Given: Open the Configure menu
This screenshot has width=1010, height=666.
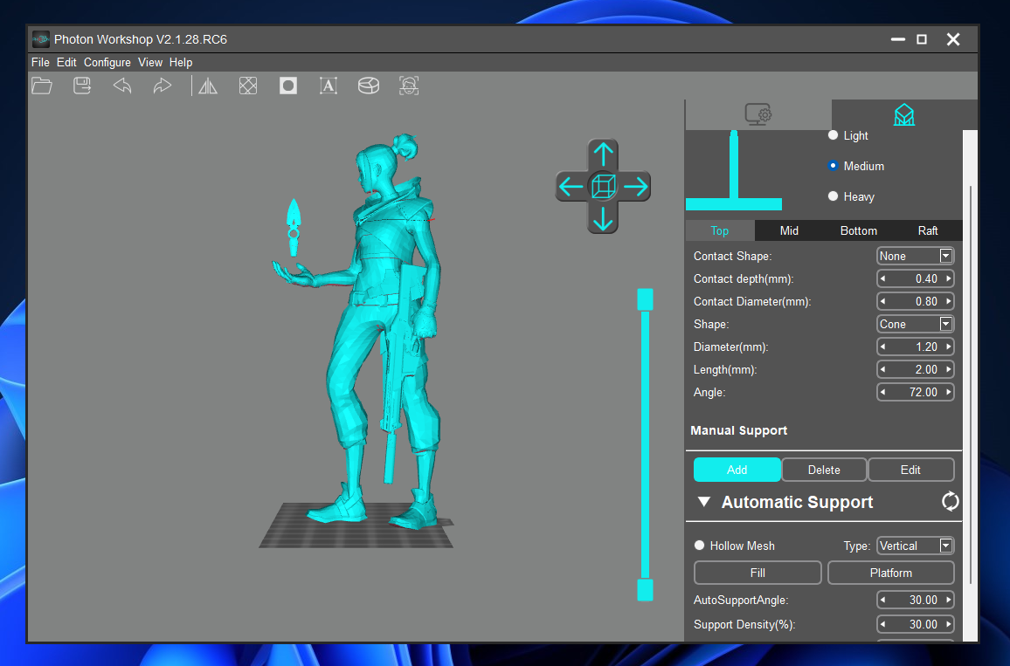Looking at the screenshot, I should pyautogui.click(x=107, y=62).
